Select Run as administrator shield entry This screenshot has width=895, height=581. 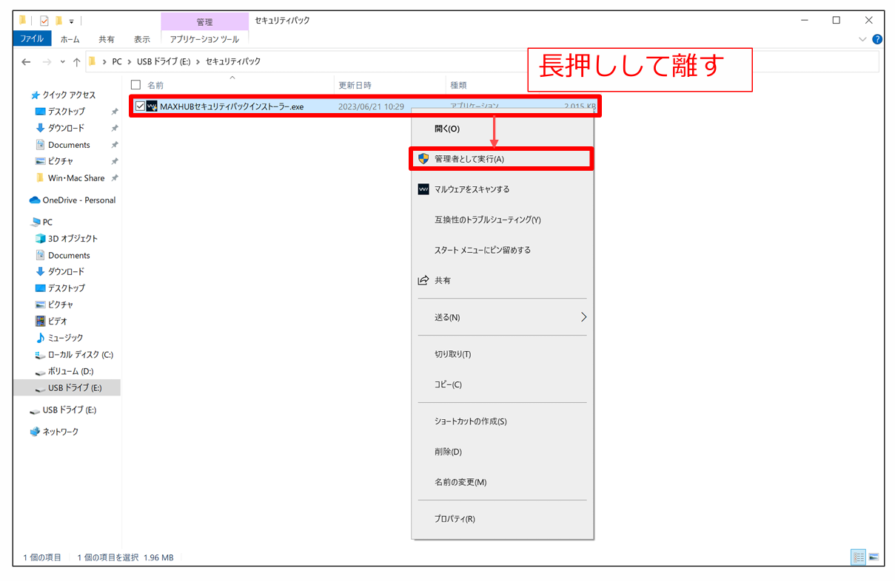[502, 159]
